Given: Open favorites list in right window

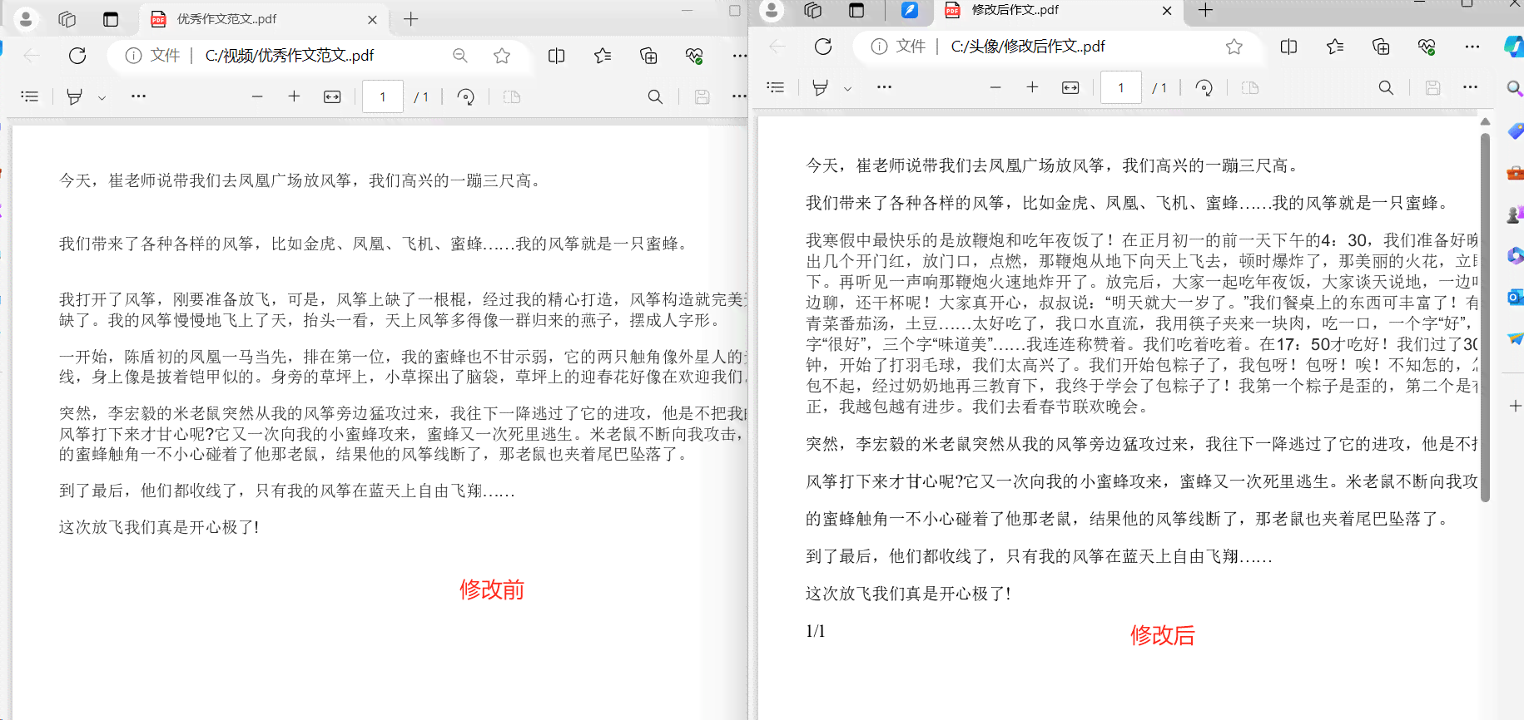Looking at the screenshot, I should (1335, 47).
